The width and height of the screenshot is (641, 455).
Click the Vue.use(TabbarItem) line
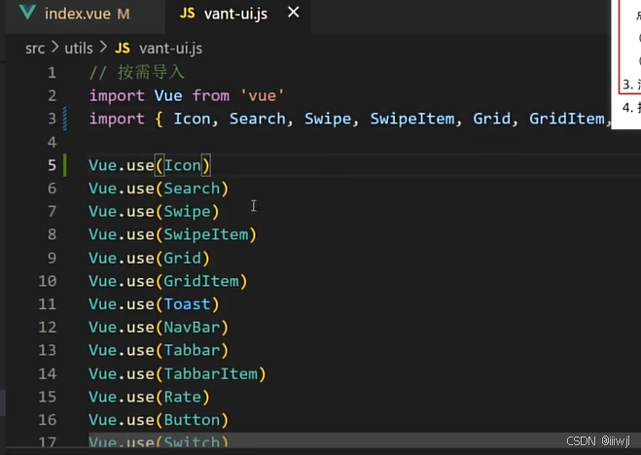(177, 373)
